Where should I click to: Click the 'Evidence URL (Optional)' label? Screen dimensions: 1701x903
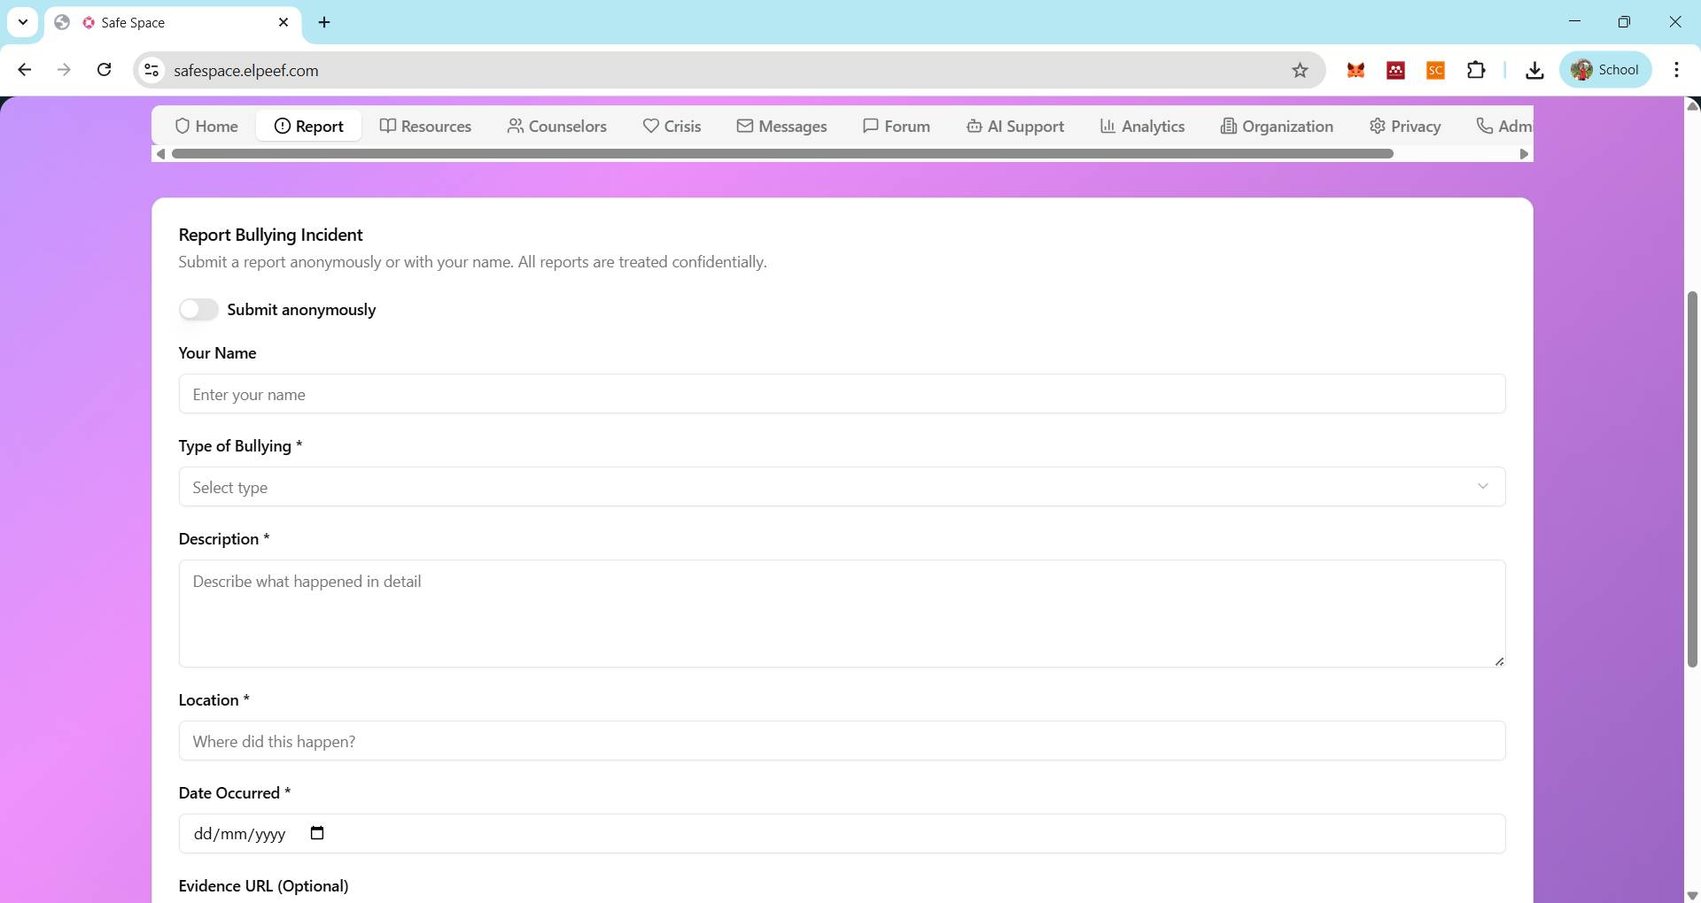(263, 885)
